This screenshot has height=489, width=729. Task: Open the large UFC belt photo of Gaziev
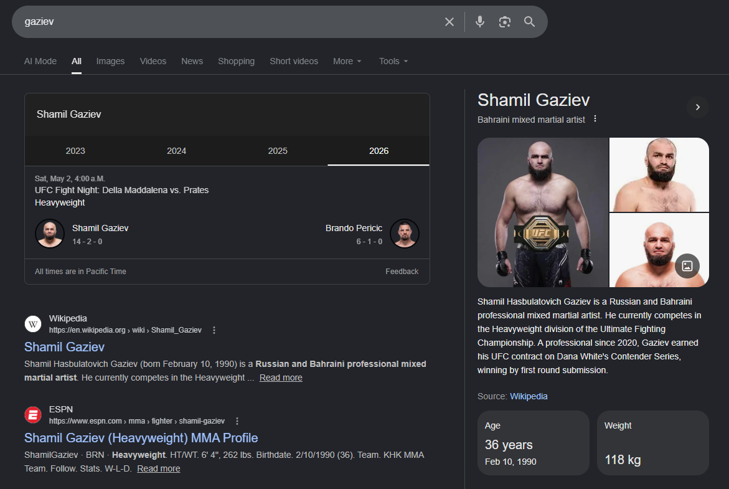point(543,212)
